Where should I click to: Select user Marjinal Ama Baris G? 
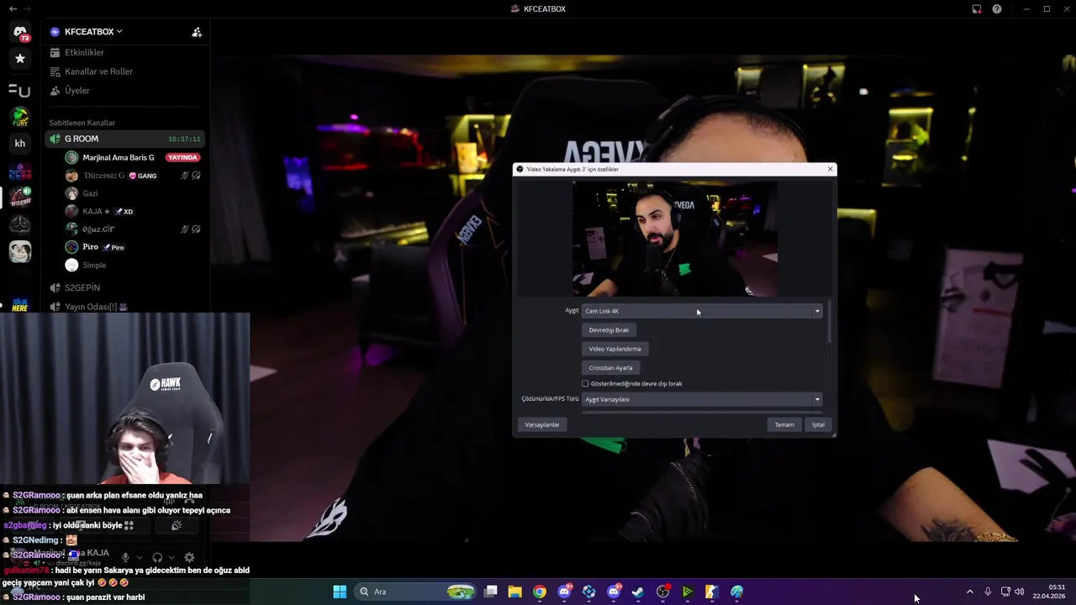[119, 158]
